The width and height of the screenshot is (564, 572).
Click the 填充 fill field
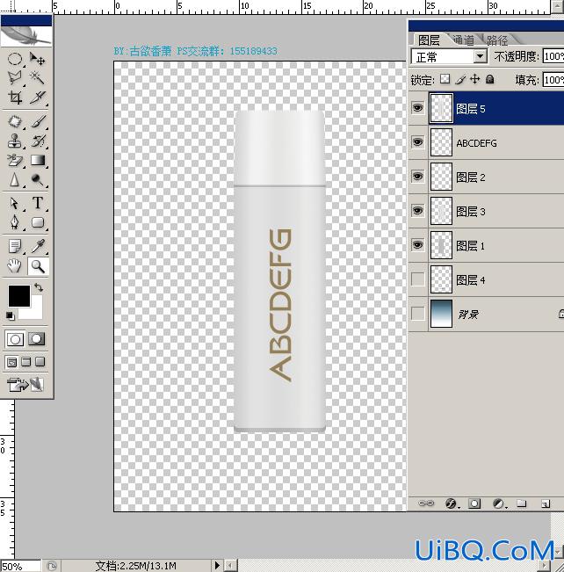pos(553,80)
